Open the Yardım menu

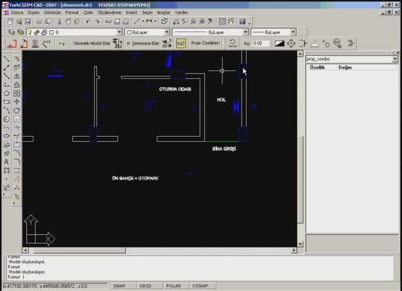click(181, 13)
